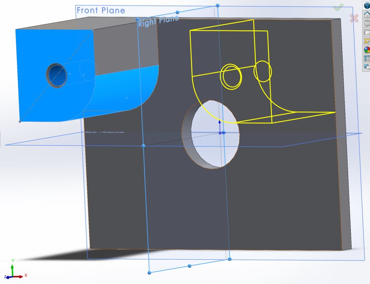Open the View Palette tab

366,41
